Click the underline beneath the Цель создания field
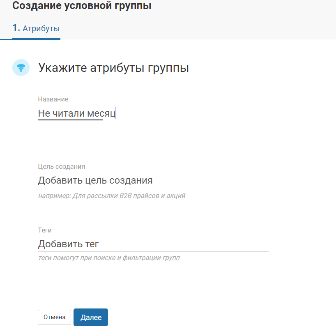The height and width of the screenshot is (336, 336). tap(153, 188)
